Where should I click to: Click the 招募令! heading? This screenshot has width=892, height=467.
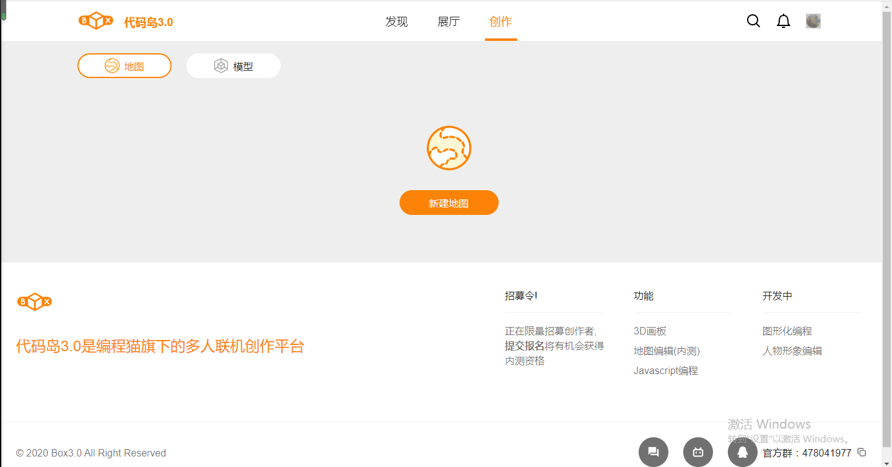pyautogui.click(x=521, y=296)
